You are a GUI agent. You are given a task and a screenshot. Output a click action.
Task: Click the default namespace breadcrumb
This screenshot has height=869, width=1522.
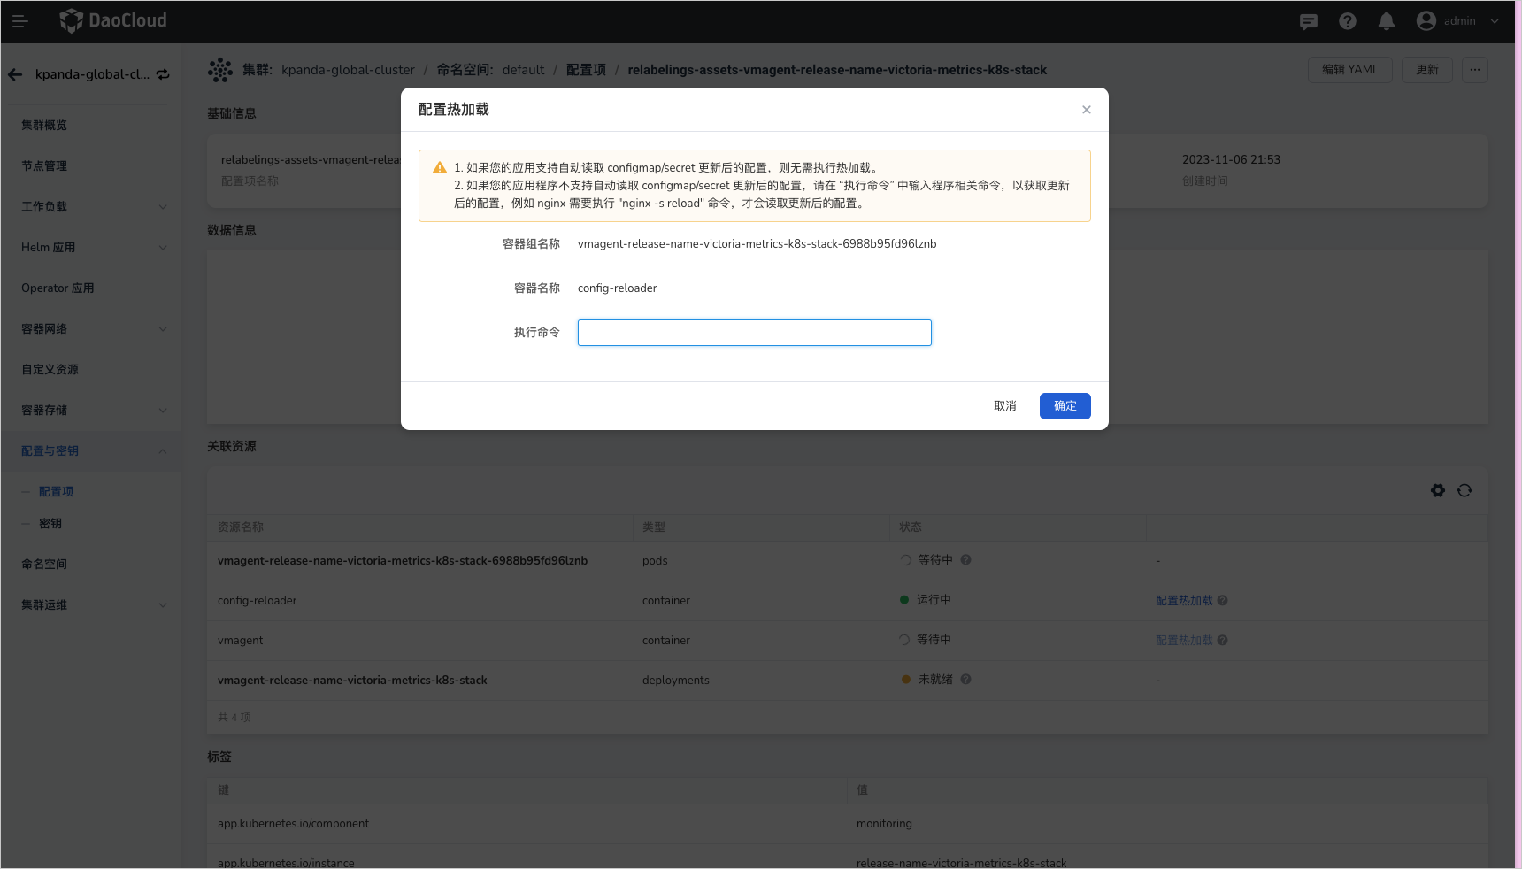coord(523,70)
